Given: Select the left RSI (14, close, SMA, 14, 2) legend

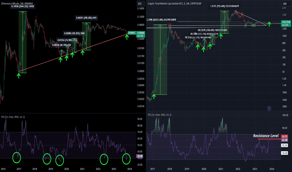Looking at the screenshot, I should point(13,117).
